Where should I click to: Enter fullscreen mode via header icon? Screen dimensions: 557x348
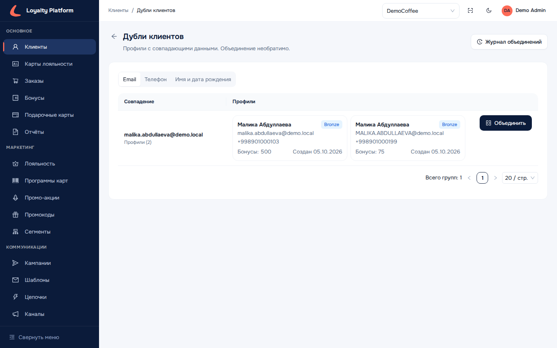[470, 10]
